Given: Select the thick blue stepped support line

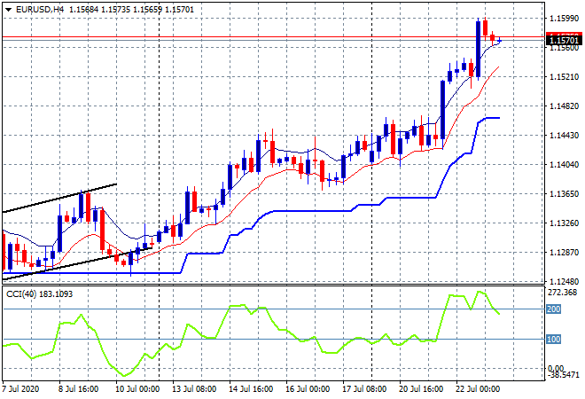Looking at the screenshot, I should [x=314, y=211].
